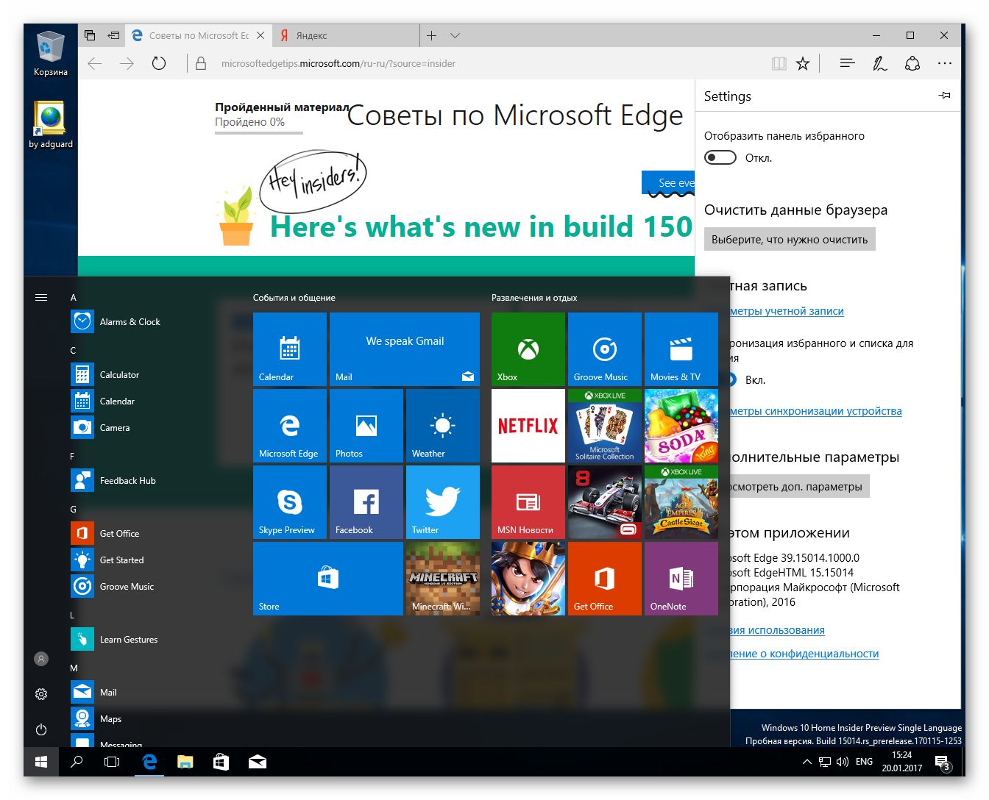The width and height of the screenshot is (989, 800).
Task: Open Reading view icon
Action: [x=779, y=64]
